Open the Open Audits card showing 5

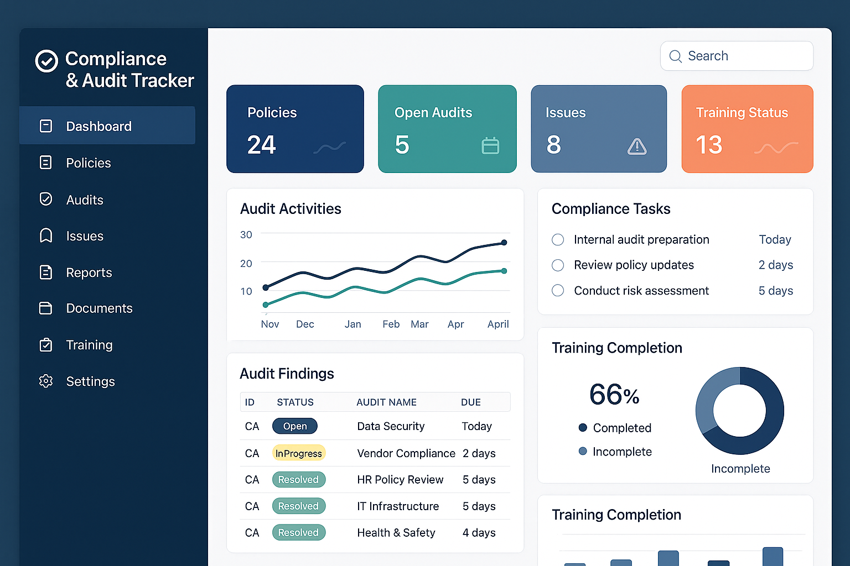[x=447, y=129]
